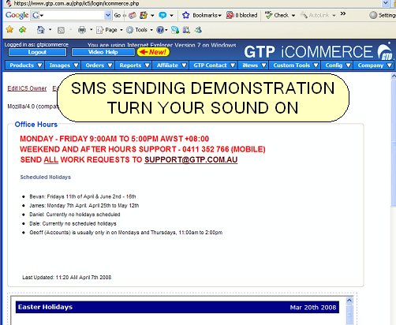
Task: Go to the Home page icon
Action: [x=40, y=30]
